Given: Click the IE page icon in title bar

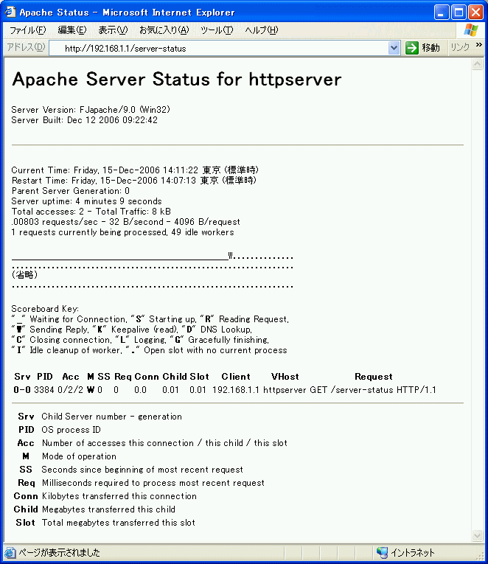Looking at the screenshot, I should click(10, 12).
